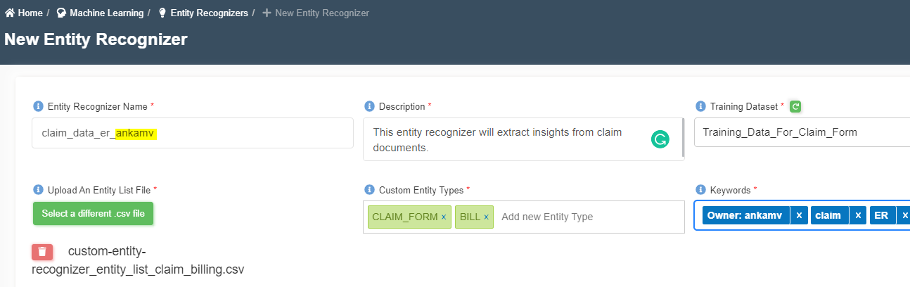Click Select a different .csv file button
The width and height of the screenshot is (910, 287).
pyautogui.click(x=93, y=213)
